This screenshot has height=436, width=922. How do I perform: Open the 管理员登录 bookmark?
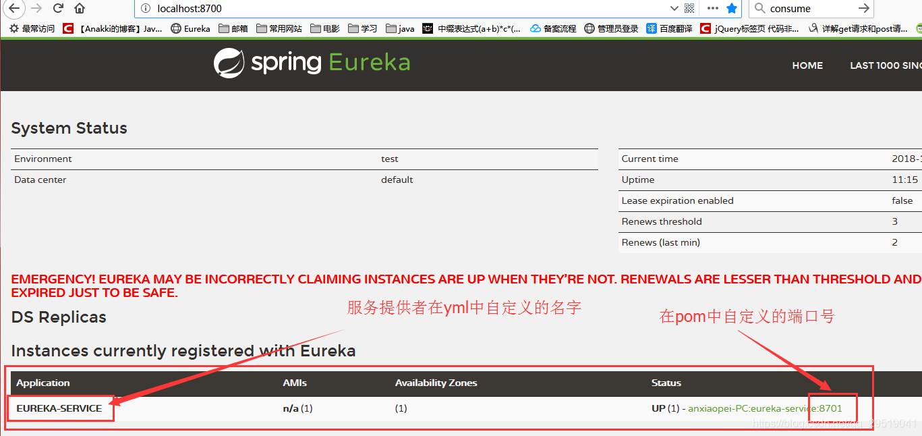611,28
